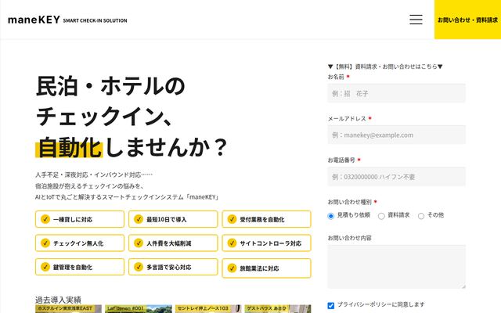
Task: Open the hamburger menu icon
Action: [416, 20]
